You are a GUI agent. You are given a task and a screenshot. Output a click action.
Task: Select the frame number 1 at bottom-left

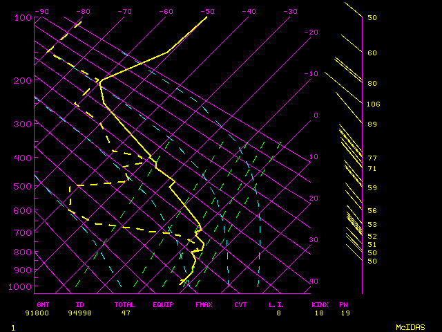(x=12, y=327)
